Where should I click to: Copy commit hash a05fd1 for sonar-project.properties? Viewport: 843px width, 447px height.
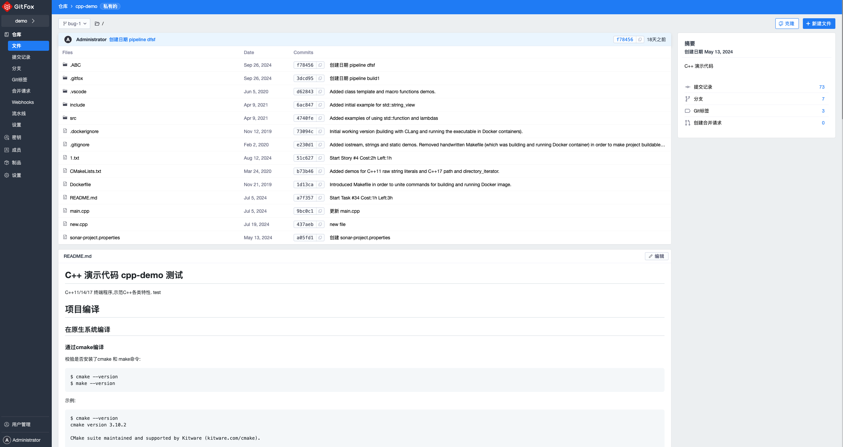tap(320, 238)
